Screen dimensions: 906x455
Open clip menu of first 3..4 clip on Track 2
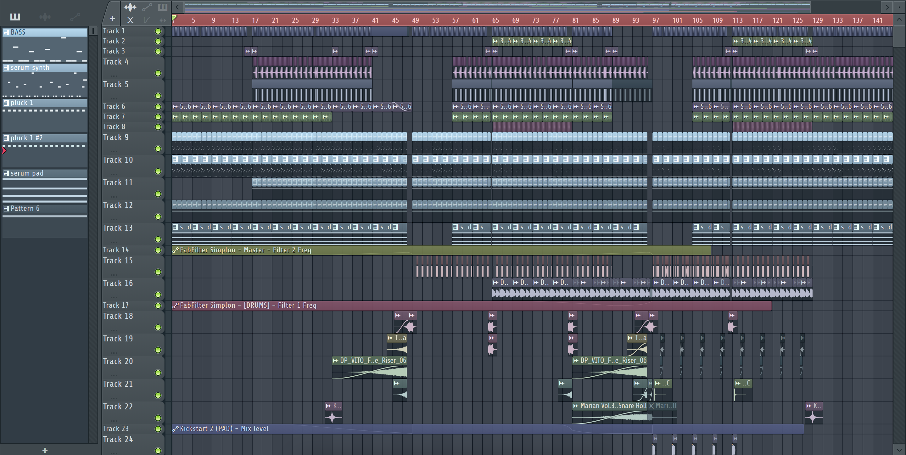click(x=495, y=41)
